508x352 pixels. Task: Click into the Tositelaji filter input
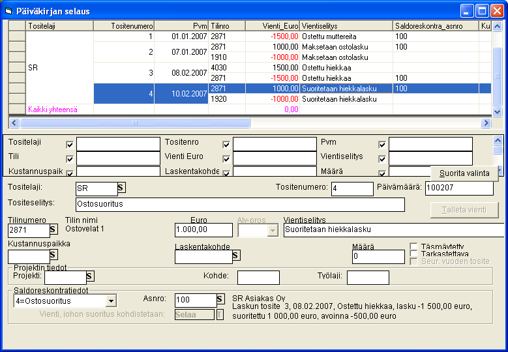pyautogui.click(x=118, y=144)
